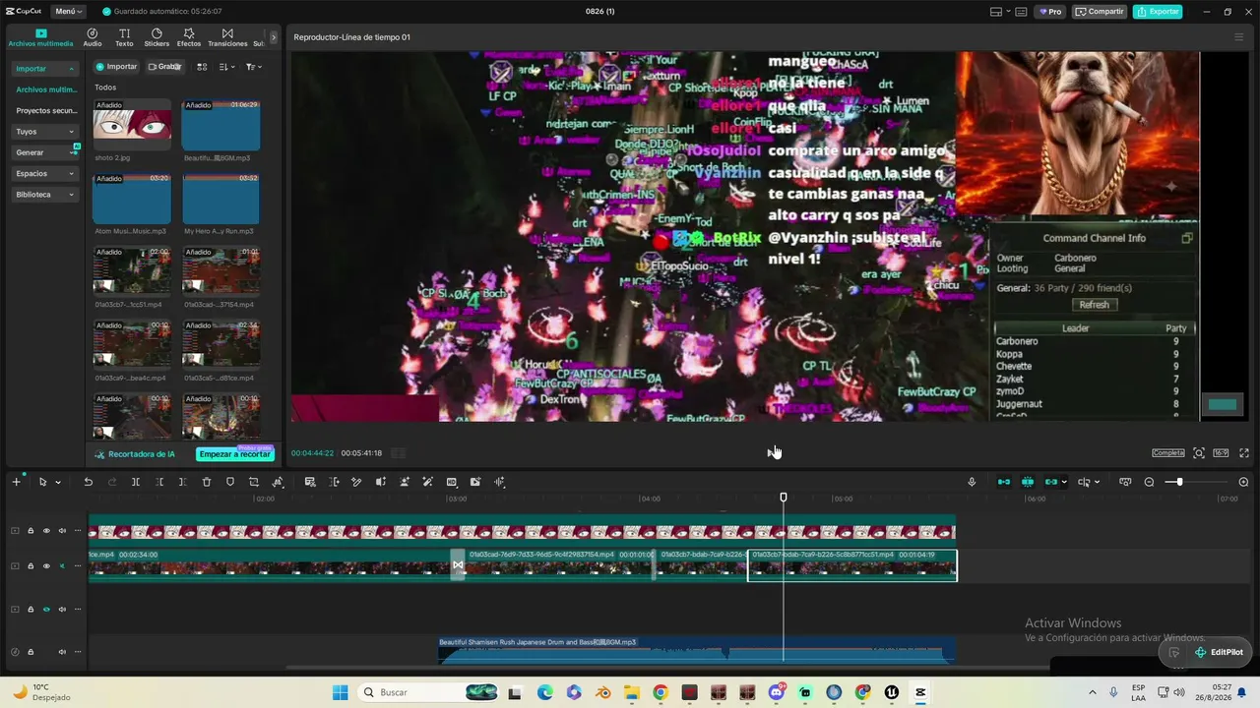The width and height of the screenshot is (1260, 708).
Task: Open the Windows Start menu
Action: (340, 692)
